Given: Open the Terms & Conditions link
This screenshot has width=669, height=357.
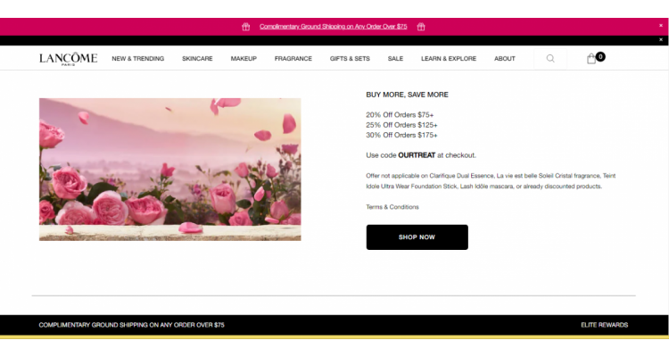Looking at the screenshot, I should click(x=392, y=207).
